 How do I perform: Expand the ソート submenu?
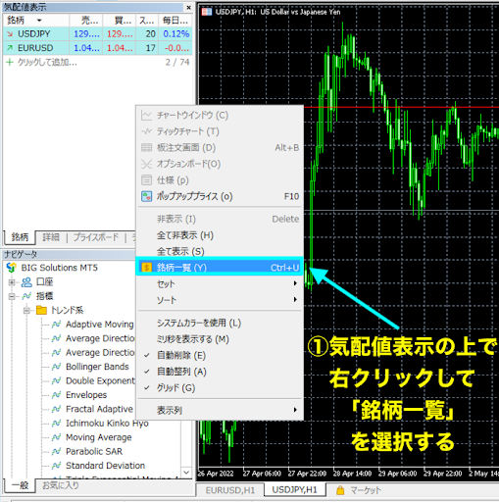click(x=220, y=300)
